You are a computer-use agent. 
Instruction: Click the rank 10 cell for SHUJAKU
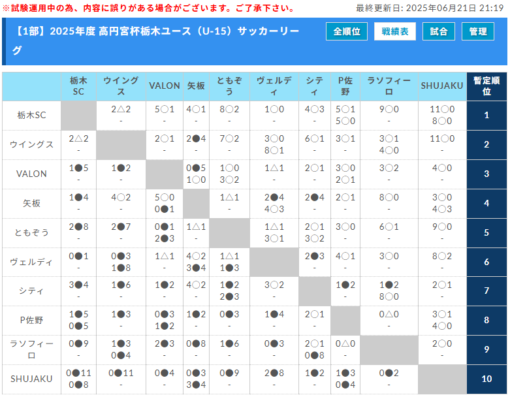486,379
